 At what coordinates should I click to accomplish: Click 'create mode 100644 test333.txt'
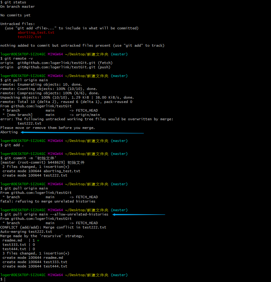[35, 262]
